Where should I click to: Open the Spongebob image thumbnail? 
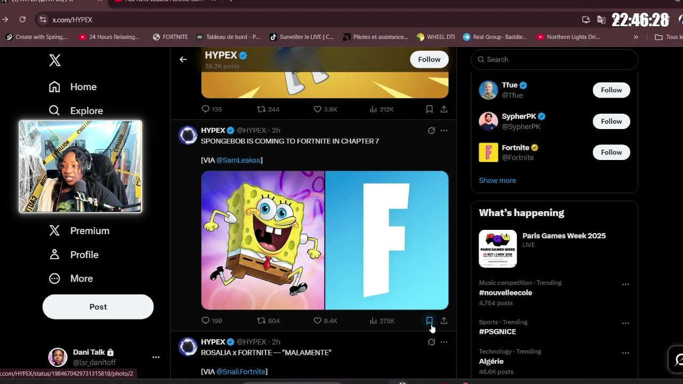(263, 241)
